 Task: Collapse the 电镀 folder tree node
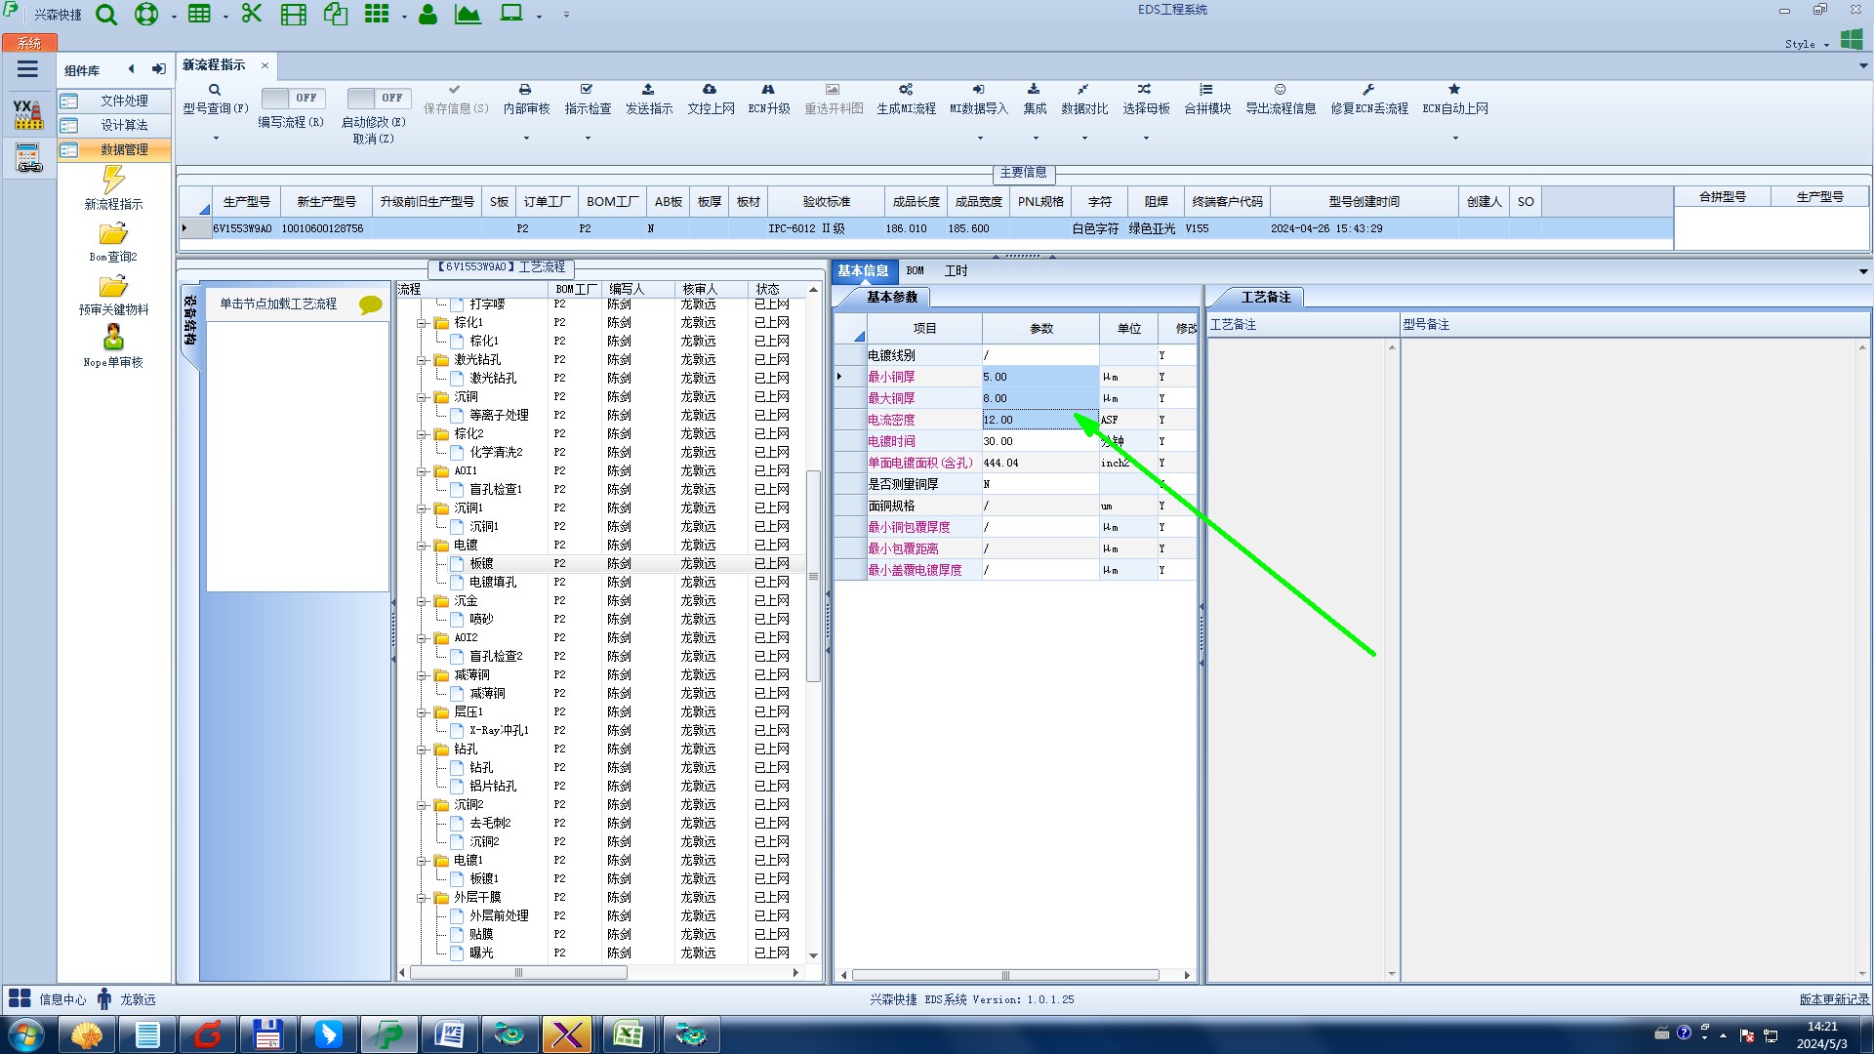(x=422, y=546)
